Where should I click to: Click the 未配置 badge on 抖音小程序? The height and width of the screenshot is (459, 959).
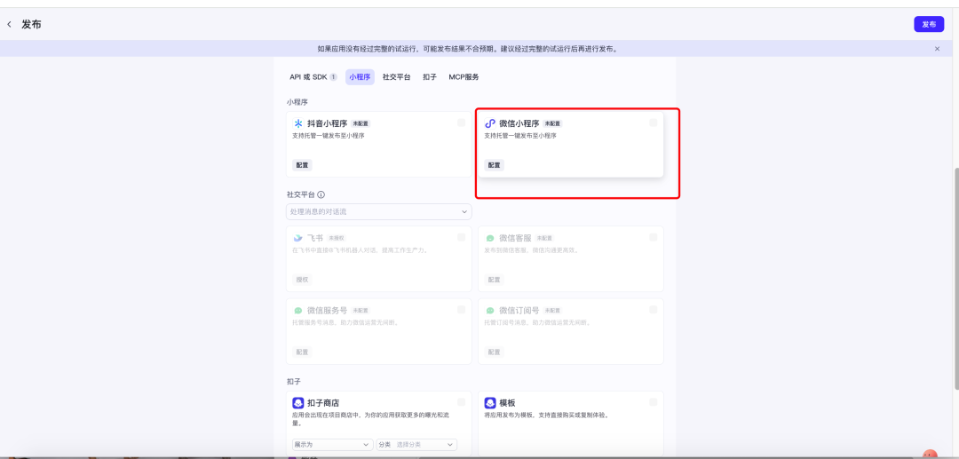(361, 123)
